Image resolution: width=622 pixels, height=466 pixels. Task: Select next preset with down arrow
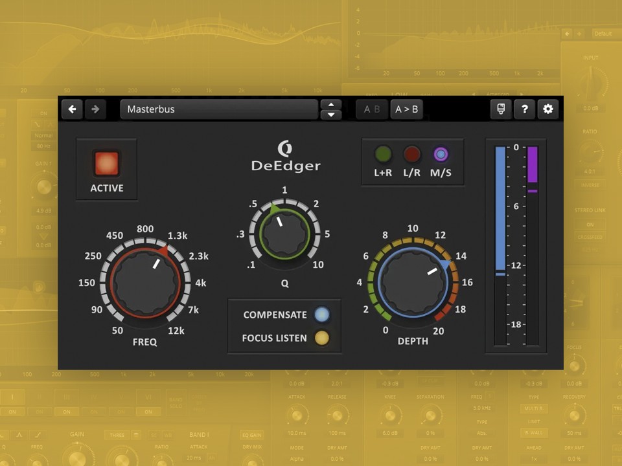tap(331, 115)
